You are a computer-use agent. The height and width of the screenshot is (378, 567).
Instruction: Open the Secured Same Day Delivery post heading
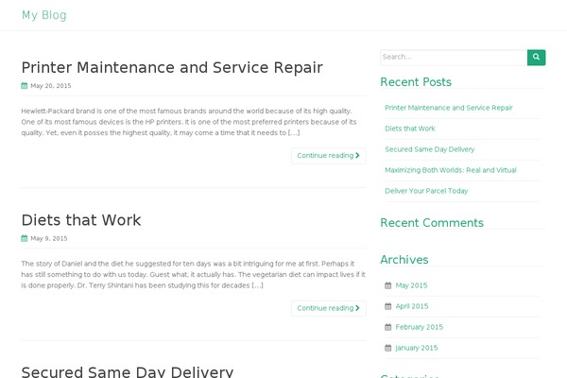point(128,371)
